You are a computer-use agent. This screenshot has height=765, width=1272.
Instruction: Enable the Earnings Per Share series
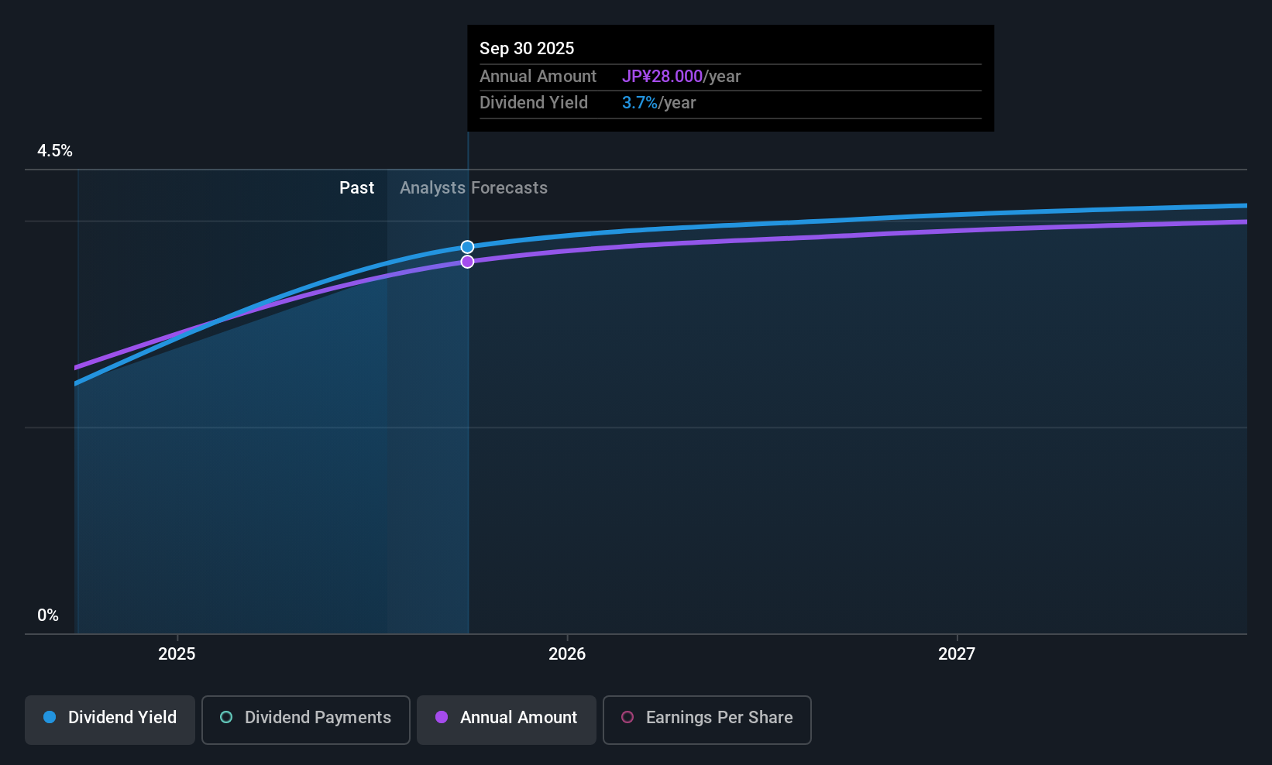[707, 720]
